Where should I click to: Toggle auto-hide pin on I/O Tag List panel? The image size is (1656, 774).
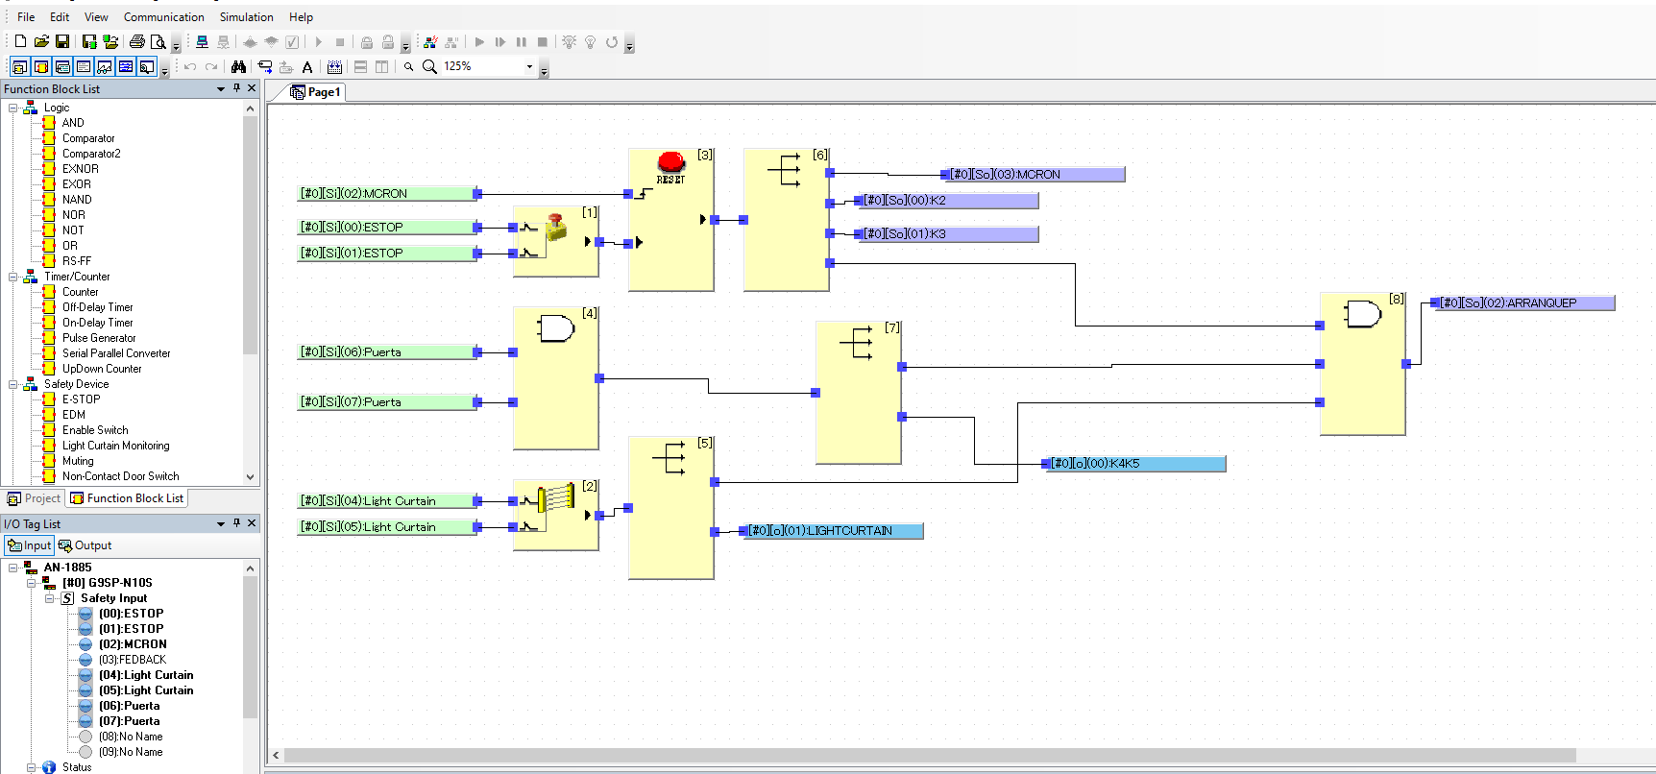point(236,523)
